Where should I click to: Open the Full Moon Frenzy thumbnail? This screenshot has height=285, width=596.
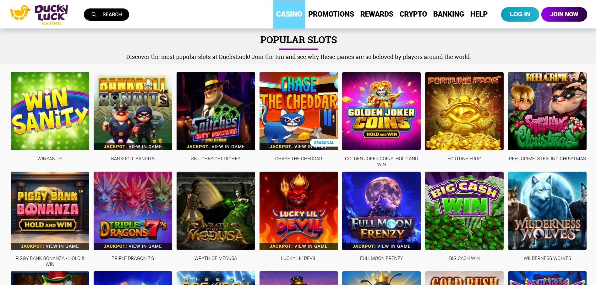[381, 211]
